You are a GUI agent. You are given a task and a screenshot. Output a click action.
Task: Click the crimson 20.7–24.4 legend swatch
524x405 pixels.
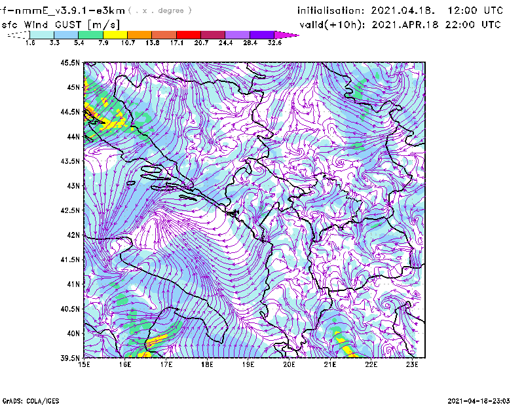pyautogui.click(x=214, y=35)
